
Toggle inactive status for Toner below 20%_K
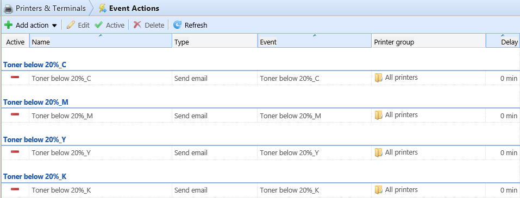[x=15, y=189]
